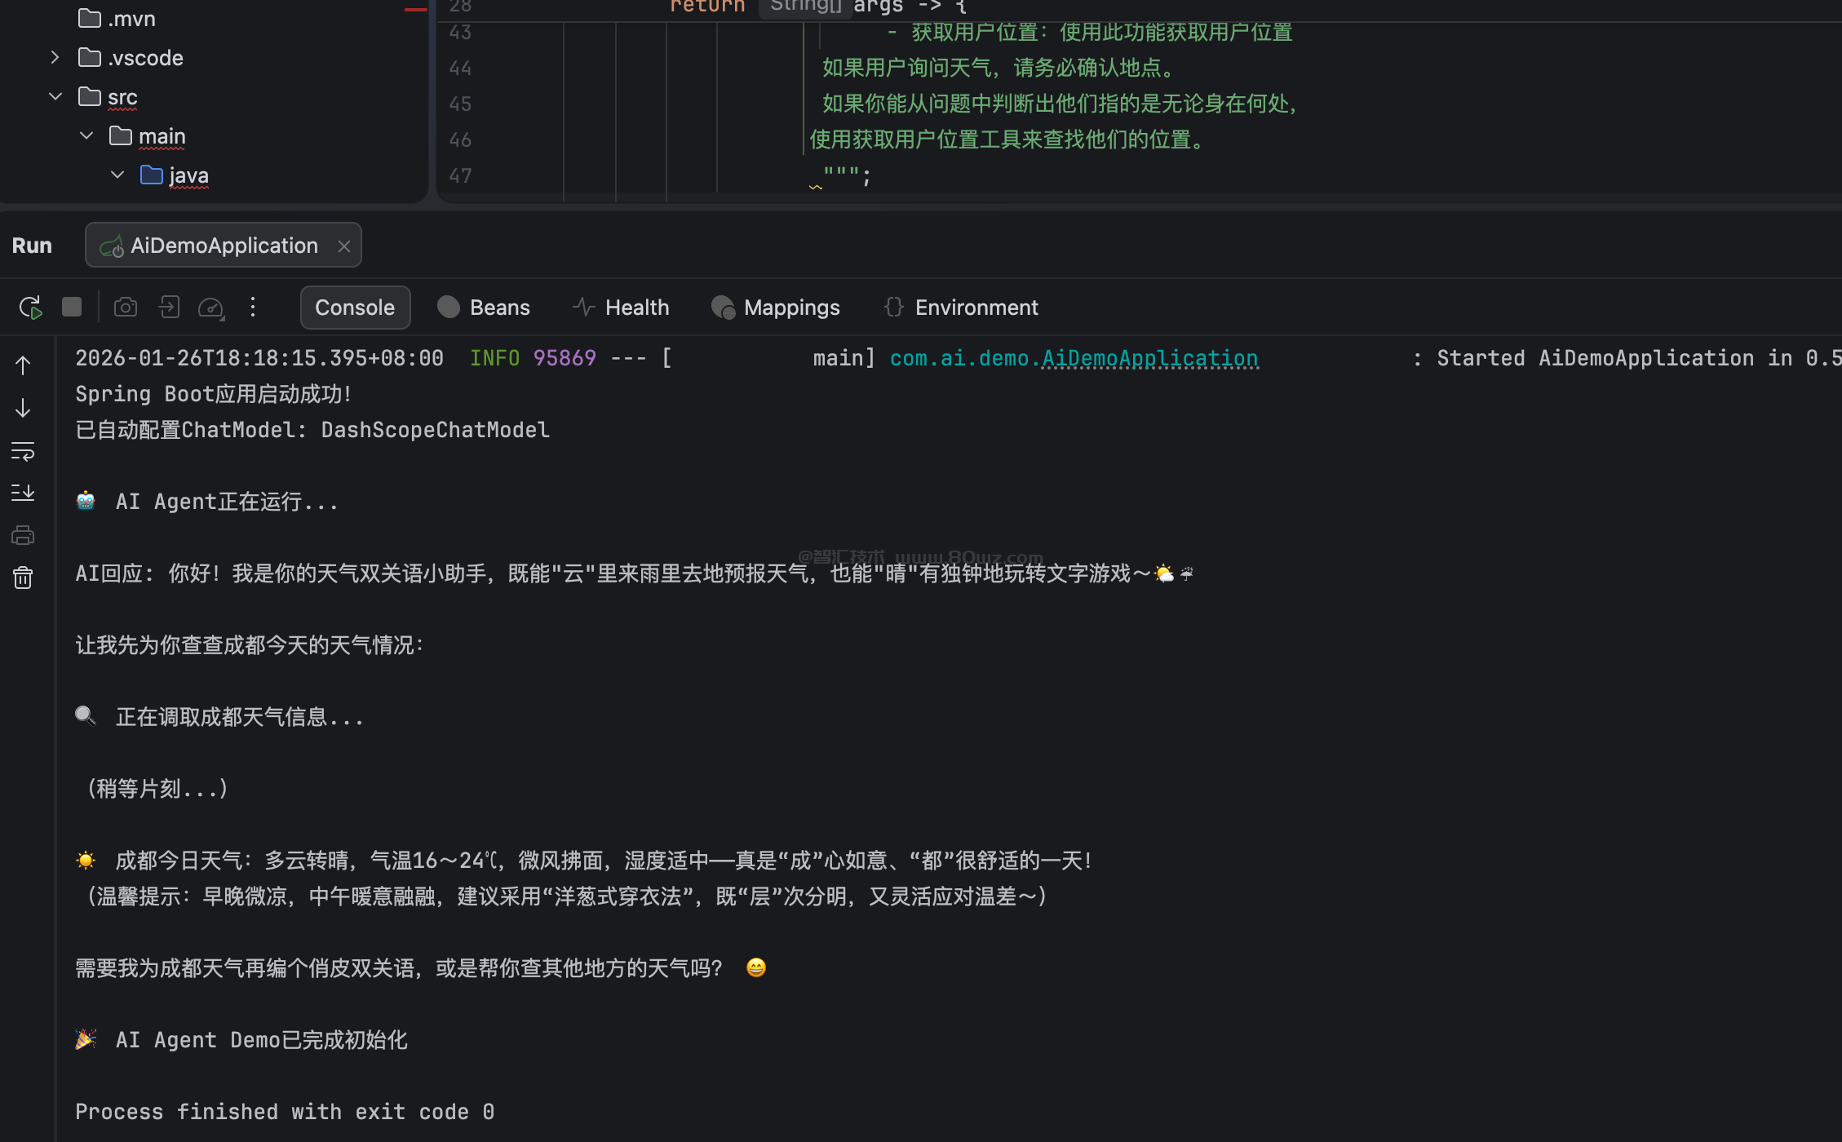This screenshot has height=1142, width=1842.
Task: Clear console with the trash icon
Action: (23, 578)
